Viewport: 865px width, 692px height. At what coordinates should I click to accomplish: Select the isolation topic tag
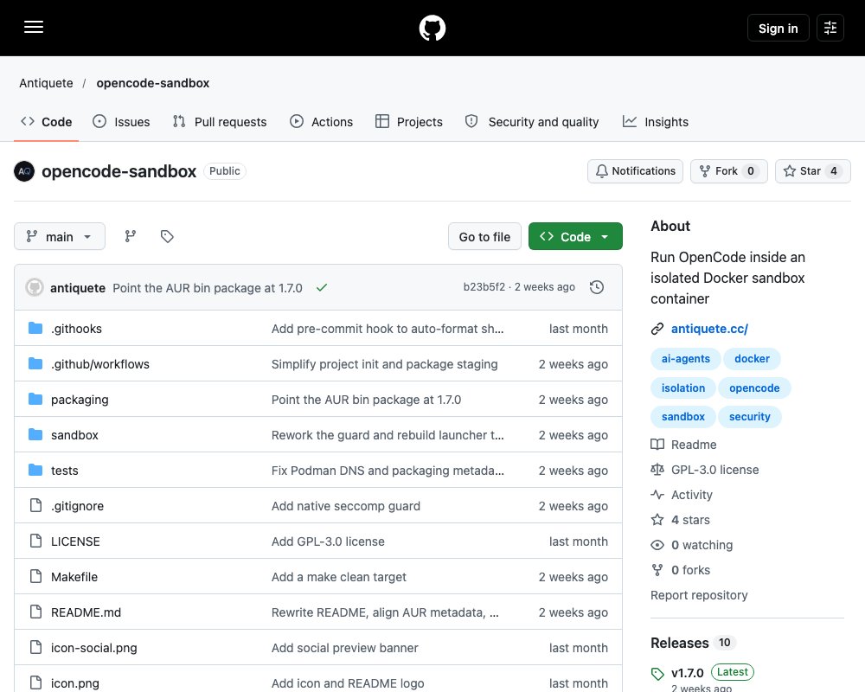pyautogui.click(x=683, y=388)
